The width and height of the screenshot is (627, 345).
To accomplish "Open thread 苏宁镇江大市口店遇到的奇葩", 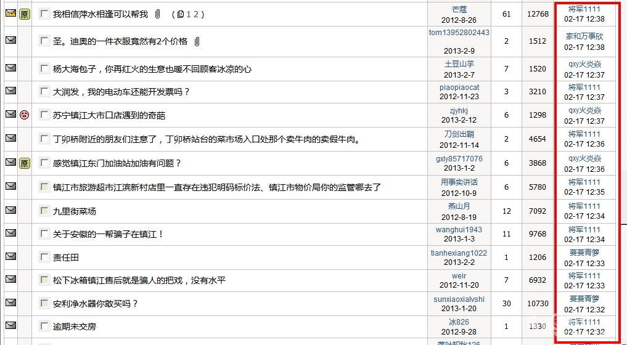I will pyautogui.click(x=109, y=116).
